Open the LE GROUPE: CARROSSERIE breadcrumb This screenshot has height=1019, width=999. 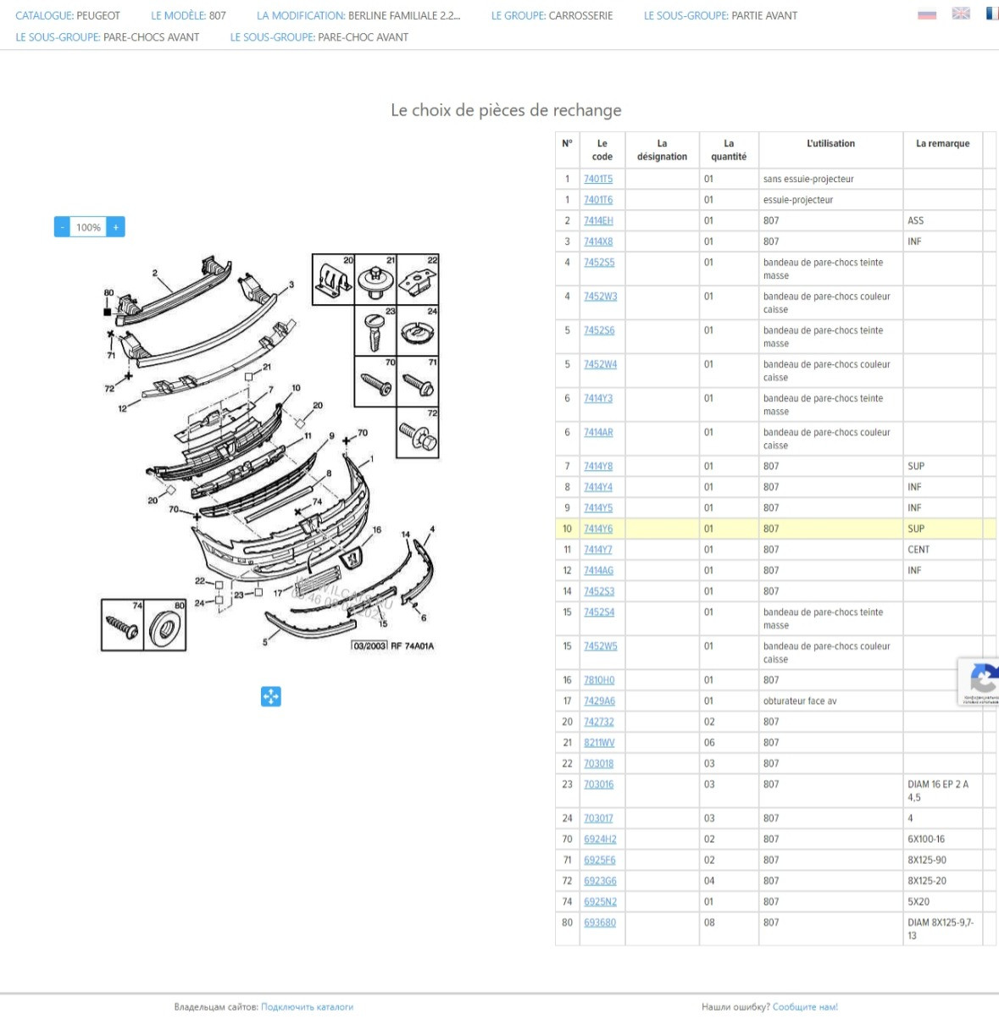pos(552,15)
